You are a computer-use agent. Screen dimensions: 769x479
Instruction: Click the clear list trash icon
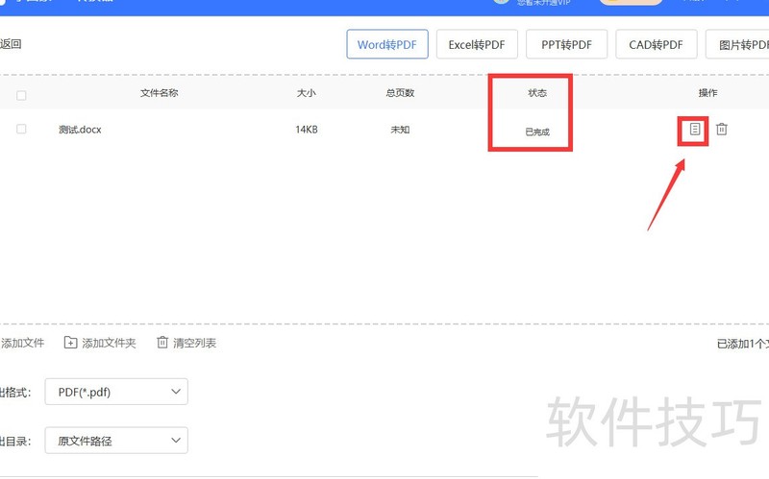click(x=162, y=343)
